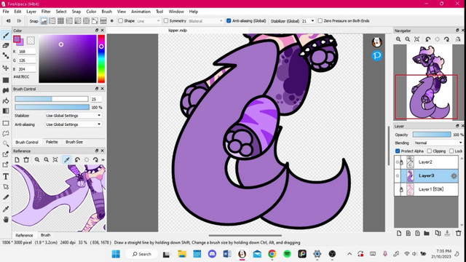Image resolution: width=466 pixels, height=262 pixels.
Task: Open Layer3 settings gear
Action: [454, 176]
